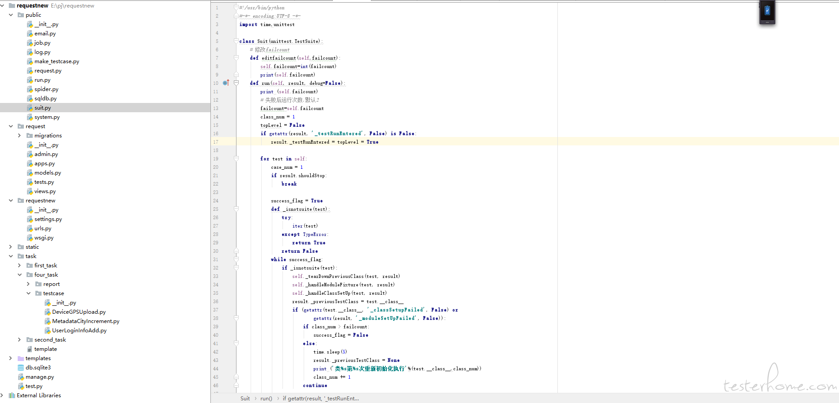Expand External Libraries node

click(2, 395)
